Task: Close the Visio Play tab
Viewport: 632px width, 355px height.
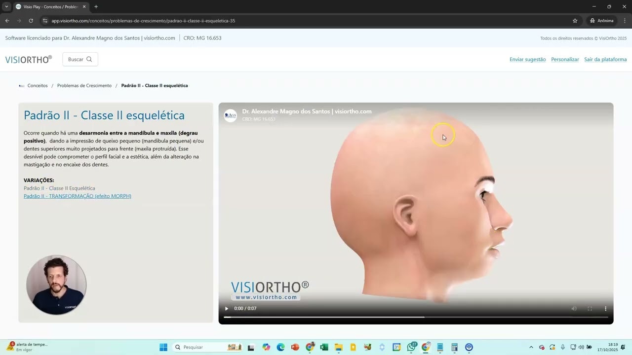Action: (x=84, y=6)
